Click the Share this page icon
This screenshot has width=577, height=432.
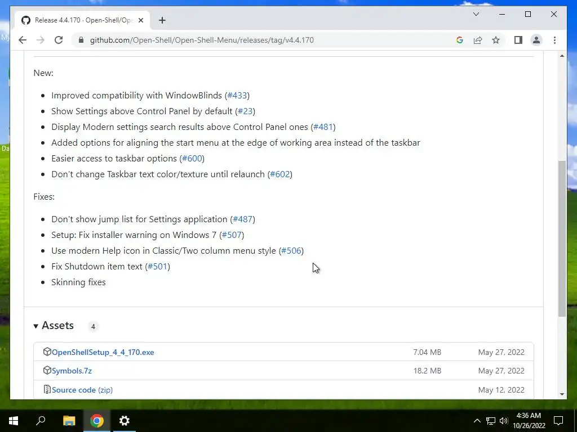pos(478,40)
